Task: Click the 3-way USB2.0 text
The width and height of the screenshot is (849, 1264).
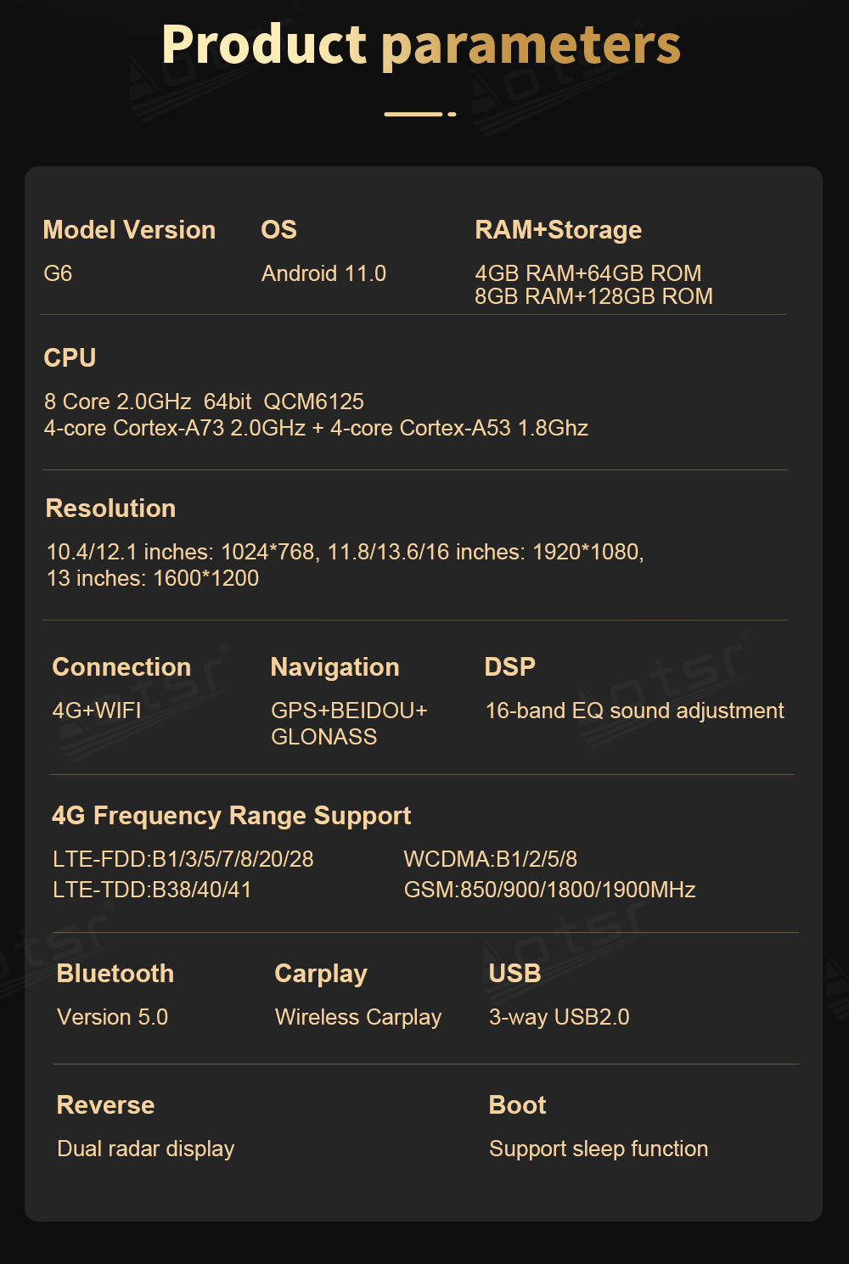Action: tap(559, 1017)
